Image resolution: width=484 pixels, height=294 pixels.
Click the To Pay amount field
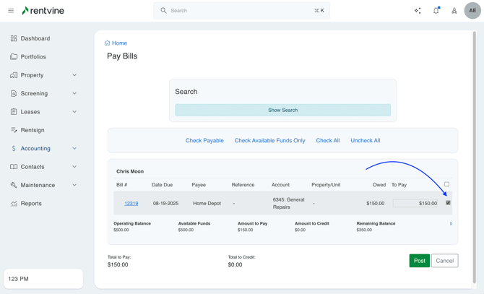coord(415,204)
